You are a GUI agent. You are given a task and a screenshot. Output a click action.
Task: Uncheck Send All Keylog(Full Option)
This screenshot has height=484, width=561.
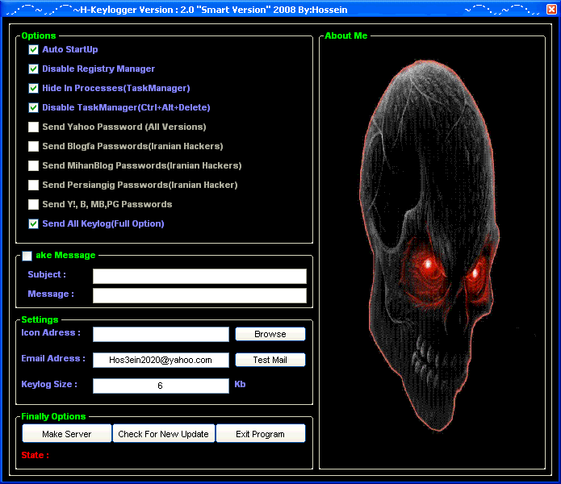(34, 223)
